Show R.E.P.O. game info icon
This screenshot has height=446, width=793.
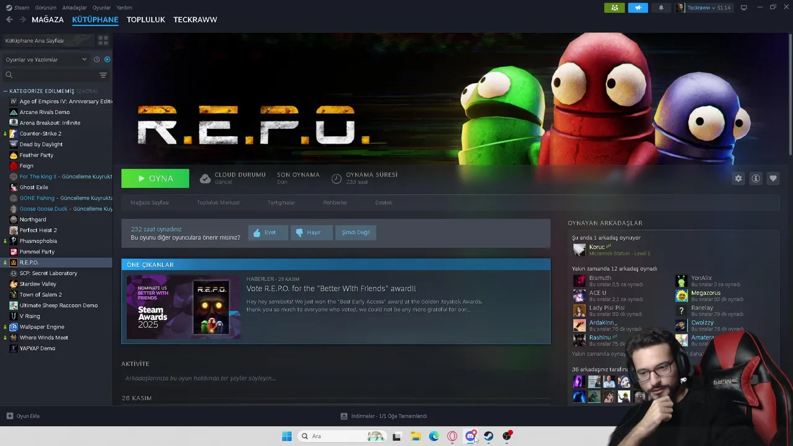click(756, 178)
